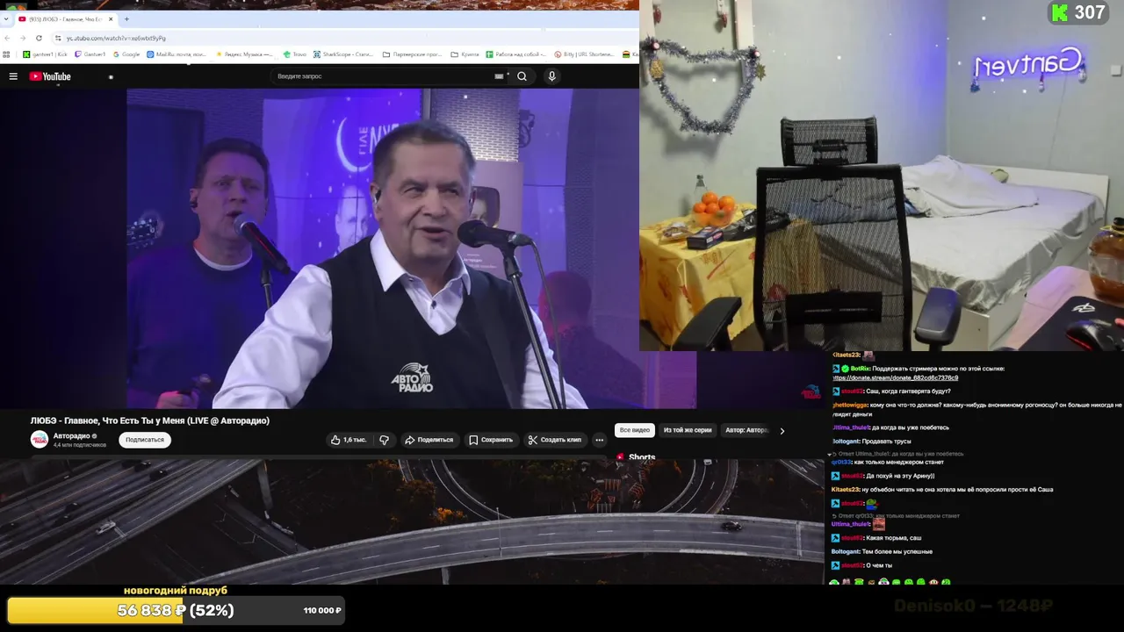This screenshot has width=1124, height=632.
Task: Like the video showing 1,6 тыс.
Action: pos(349,440)
